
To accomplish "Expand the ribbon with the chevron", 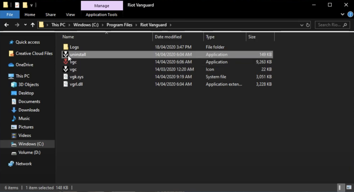I will click(x=342, y=14).
